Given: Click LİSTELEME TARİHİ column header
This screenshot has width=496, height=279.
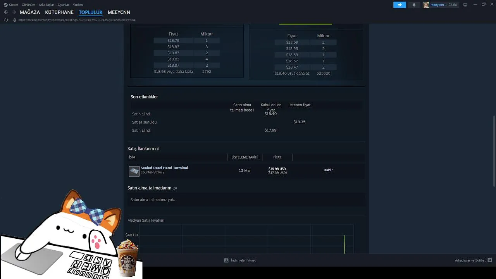Looking at the screenshot, I should coord(245,157).
